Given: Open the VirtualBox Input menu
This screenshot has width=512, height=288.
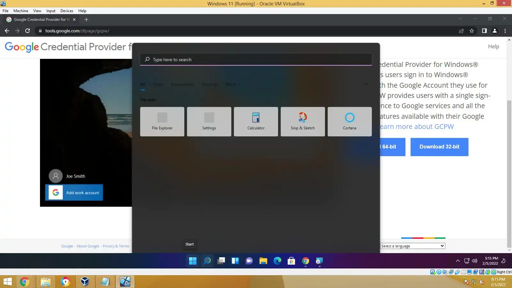Looking at the screenshot, I should [51, 11].
